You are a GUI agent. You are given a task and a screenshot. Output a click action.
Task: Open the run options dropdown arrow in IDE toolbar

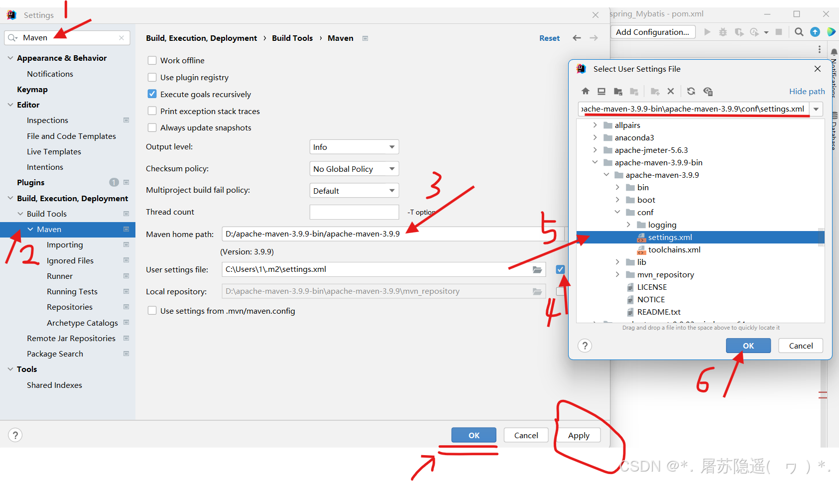tap(766, 32)
